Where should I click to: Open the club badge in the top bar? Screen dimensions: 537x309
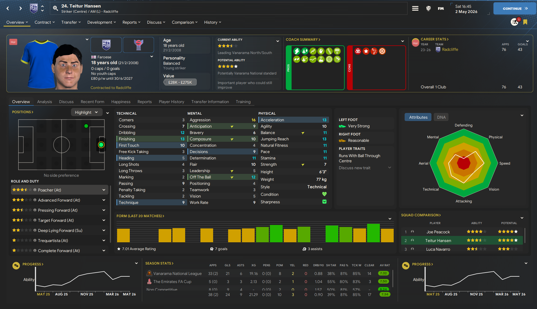pyautogui.click(x=34, y=8)
